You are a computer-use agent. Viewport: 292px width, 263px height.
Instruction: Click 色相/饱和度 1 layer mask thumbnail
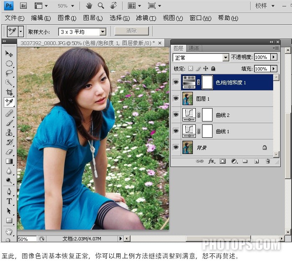207,82
